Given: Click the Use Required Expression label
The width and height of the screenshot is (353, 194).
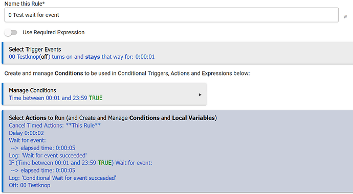Looking at the screenshot, I should pos(54,32).
